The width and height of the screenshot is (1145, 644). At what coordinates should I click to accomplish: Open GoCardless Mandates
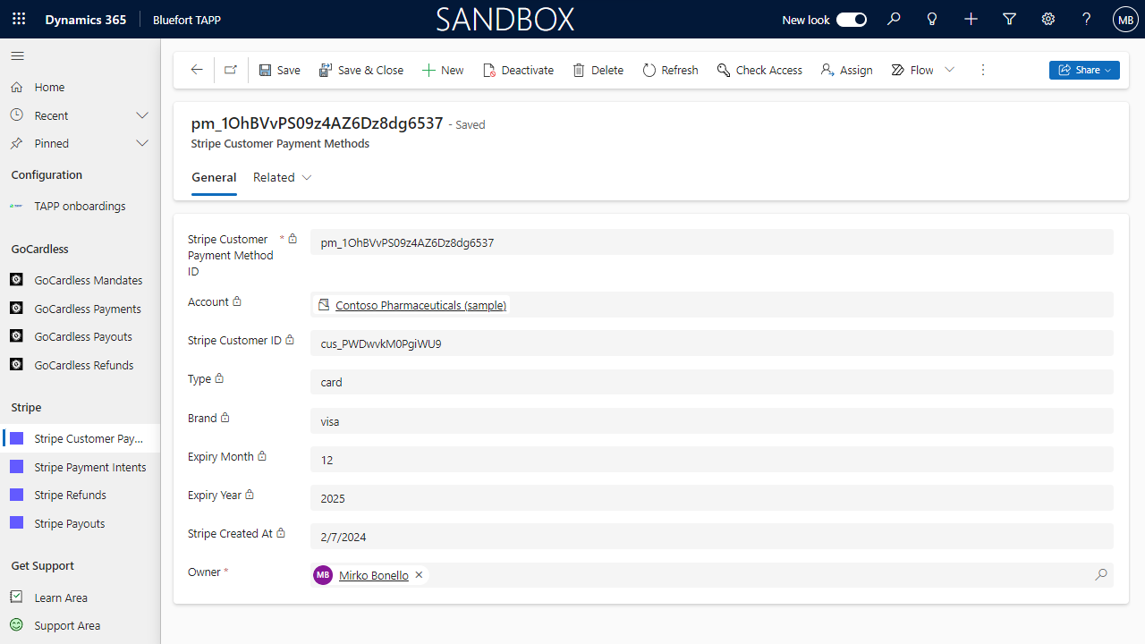(x=80, y=281)
